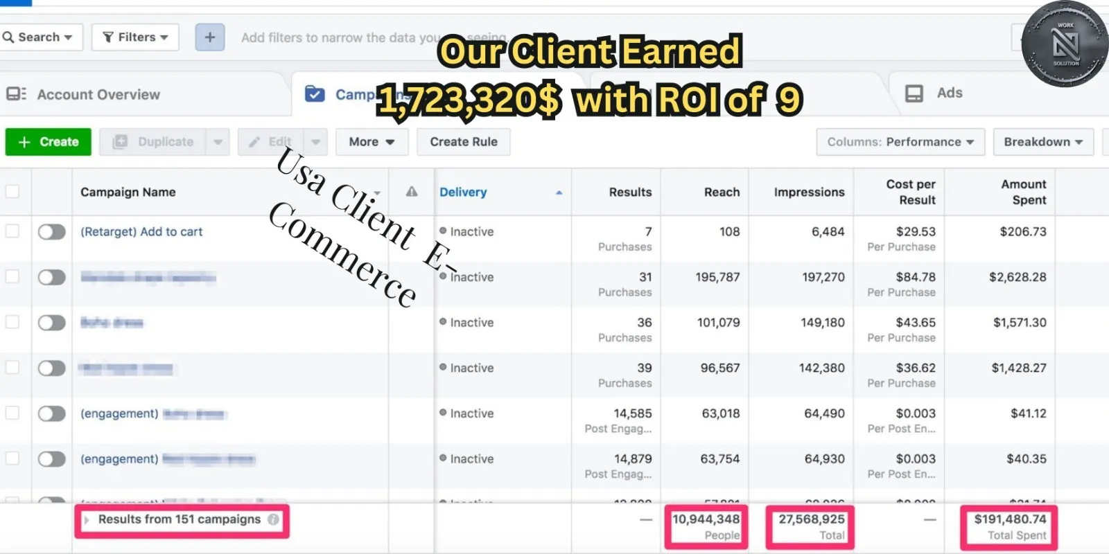Open the Columns: Performance dropdown
The height and width of the screenshot is (554, 1109).
(900, 142)
